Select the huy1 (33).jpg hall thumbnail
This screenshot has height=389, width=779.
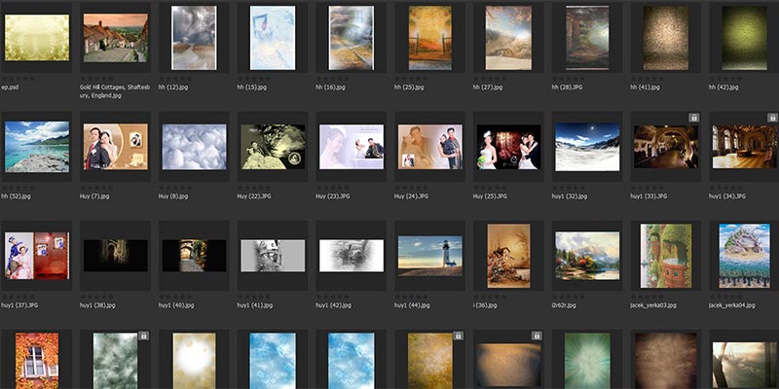tap(666, 147)
